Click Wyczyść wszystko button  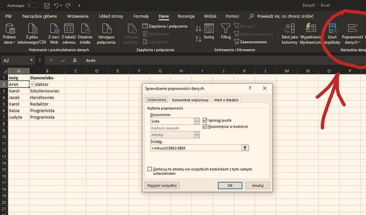(x=162, y=185)
